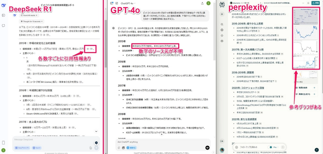Open Pro mode dropdown chevron
The image size is (323, 154).
click(278, 147)
